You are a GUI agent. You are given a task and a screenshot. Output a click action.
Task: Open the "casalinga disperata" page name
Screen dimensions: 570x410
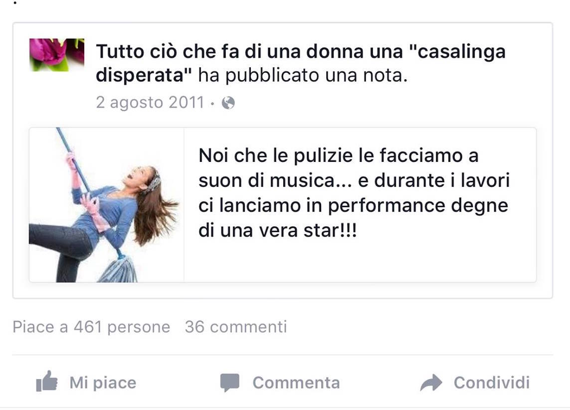[301, 63]
